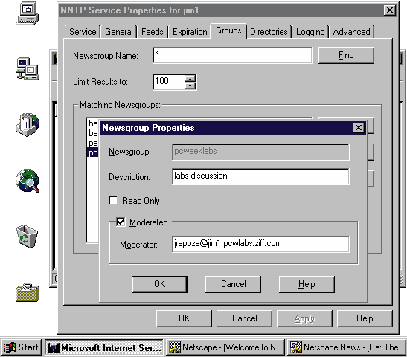Open the Inbox globe mail desktop icon

point(28,124)
